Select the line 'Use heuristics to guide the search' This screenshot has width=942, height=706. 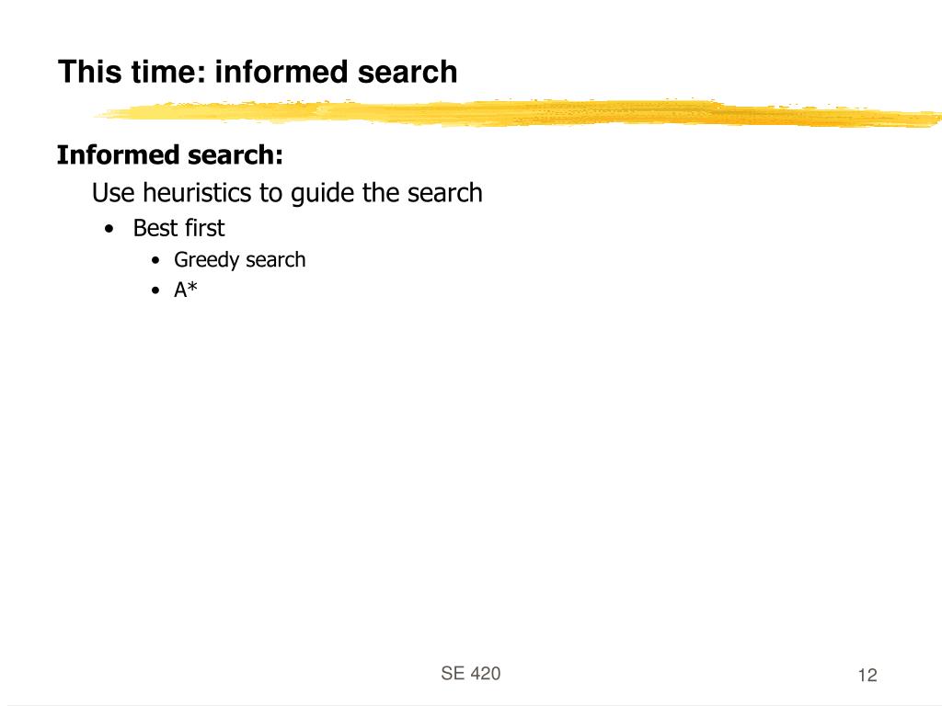(x=287, y=193)
